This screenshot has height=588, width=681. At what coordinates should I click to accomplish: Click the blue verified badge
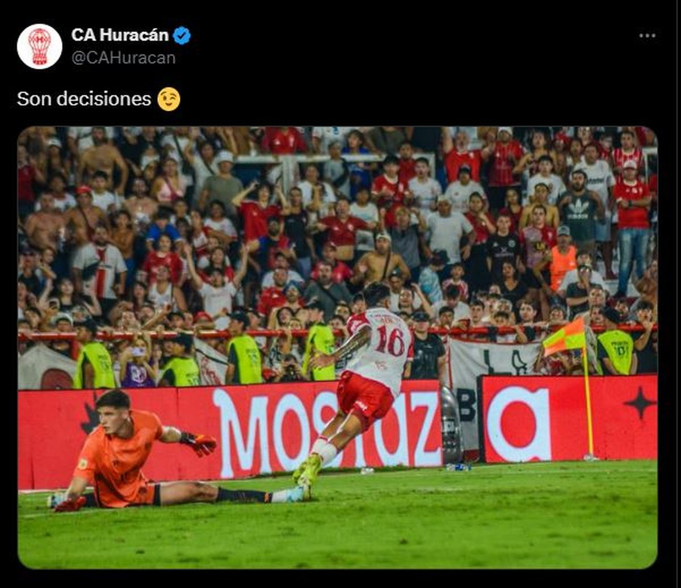pos(182,35)
